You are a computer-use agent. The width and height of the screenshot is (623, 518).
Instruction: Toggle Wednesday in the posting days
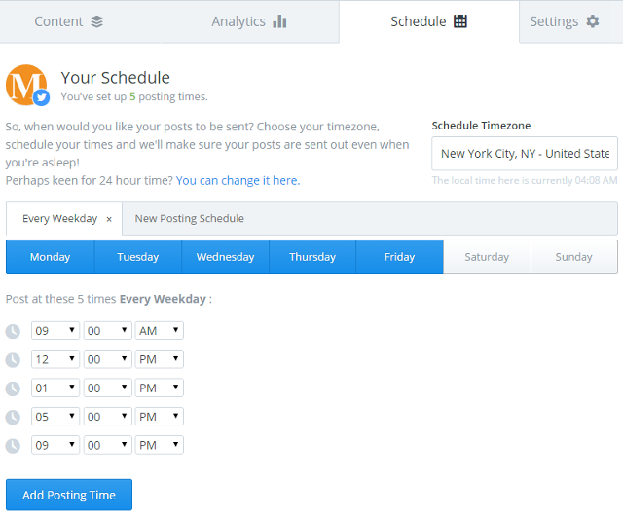(x=225, y=257)
